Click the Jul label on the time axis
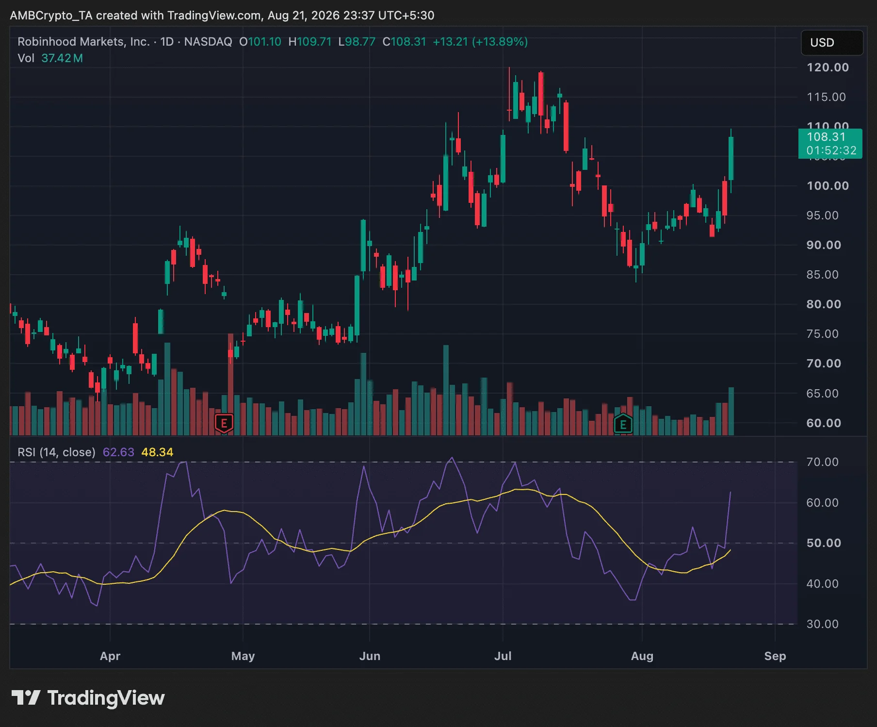 [x=503, y=656]
